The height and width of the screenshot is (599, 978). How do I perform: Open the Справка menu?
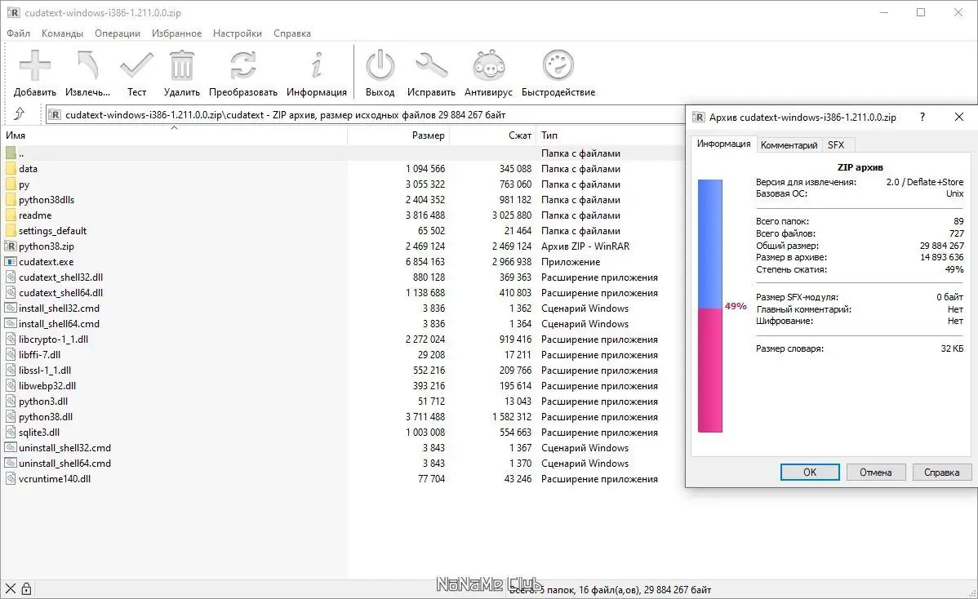[x=292, y=33]
